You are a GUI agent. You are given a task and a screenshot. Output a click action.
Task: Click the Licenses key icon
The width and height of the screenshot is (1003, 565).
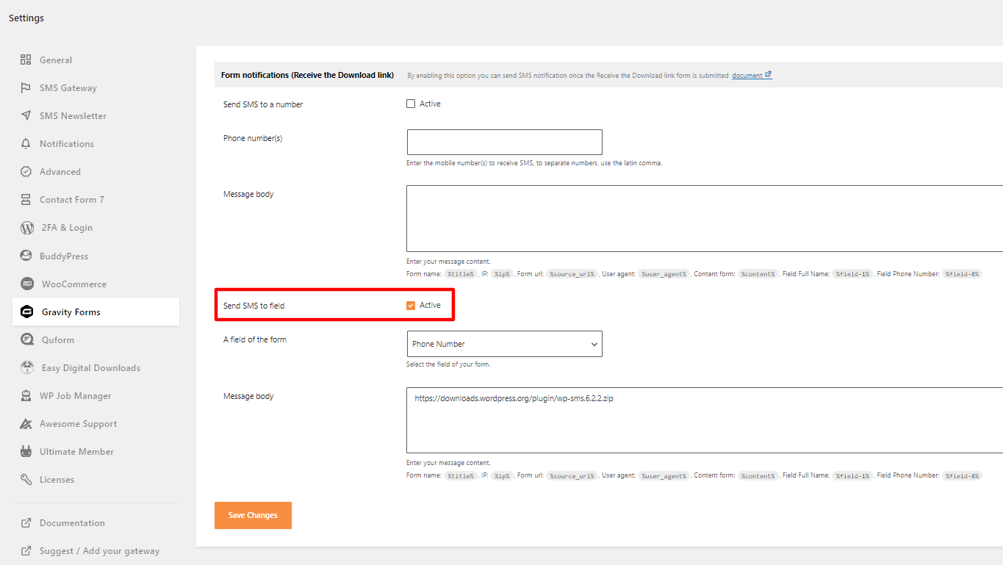pyautogui.click(x=26, y=479)
